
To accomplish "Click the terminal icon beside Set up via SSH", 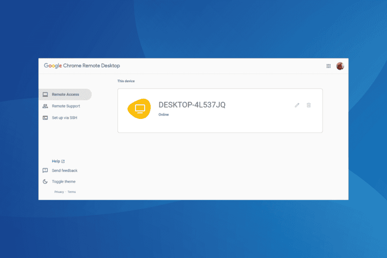I will pos(45,118).
